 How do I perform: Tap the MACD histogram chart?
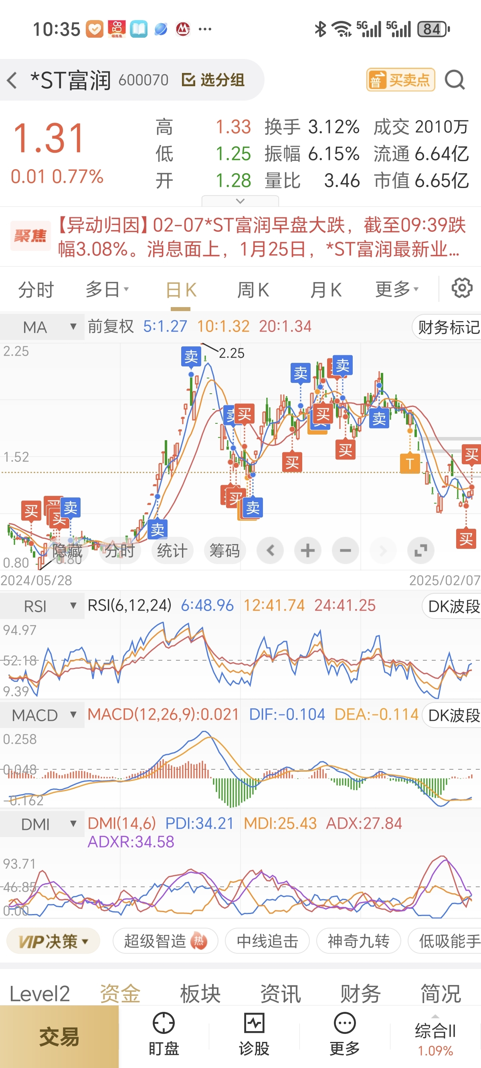[x=240, y=769]
